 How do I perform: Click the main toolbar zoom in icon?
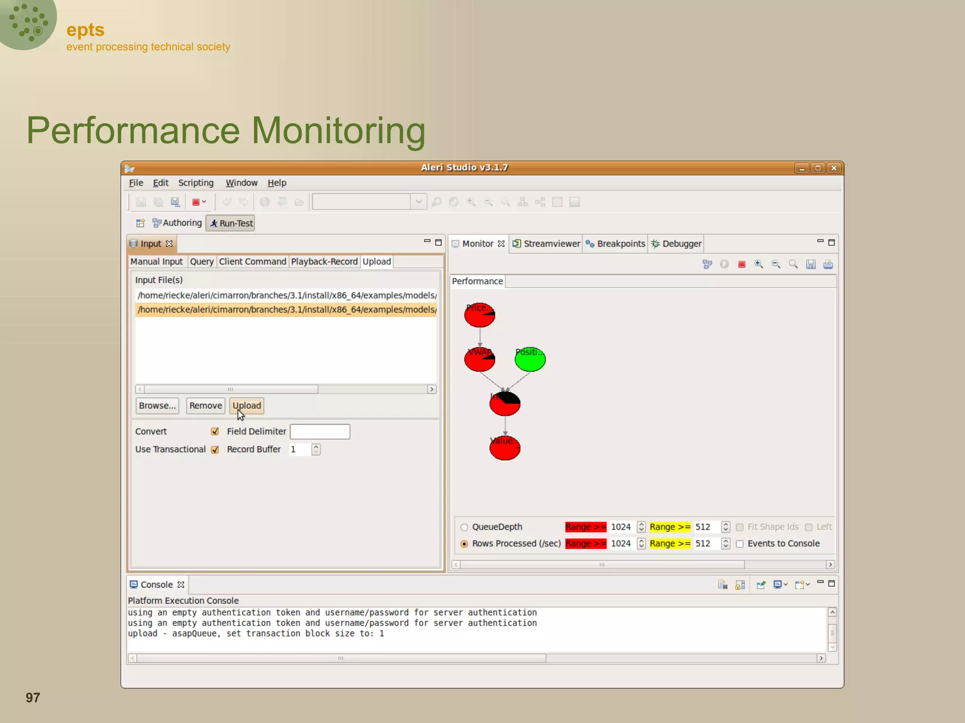coord(471,202)
